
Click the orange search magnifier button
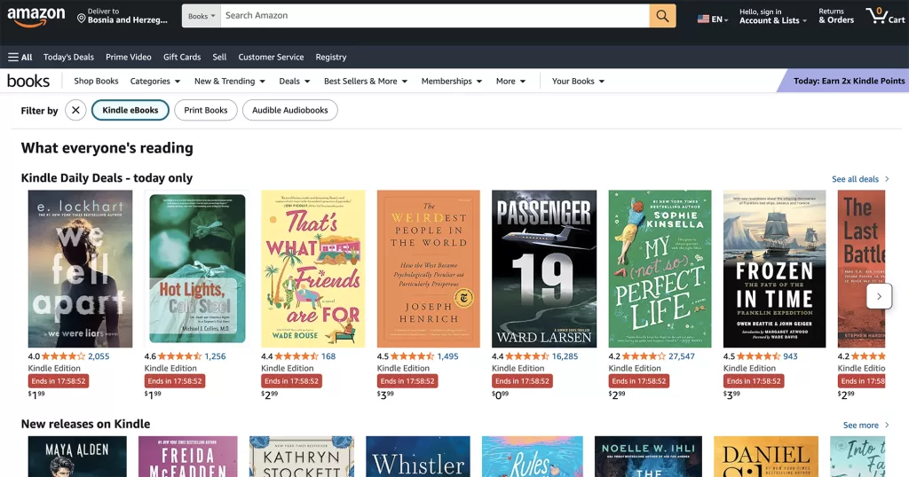tap(662, 16)
